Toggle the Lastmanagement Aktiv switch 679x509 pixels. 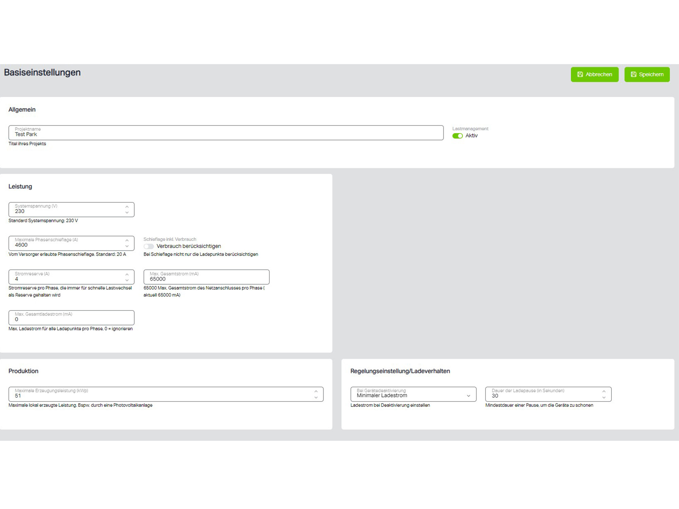click(457, 136)
